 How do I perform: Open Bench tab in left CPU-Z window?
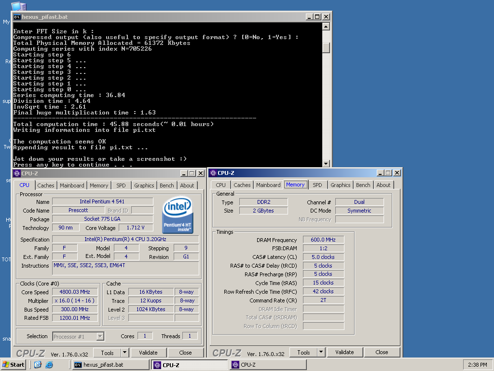[166, 185]
